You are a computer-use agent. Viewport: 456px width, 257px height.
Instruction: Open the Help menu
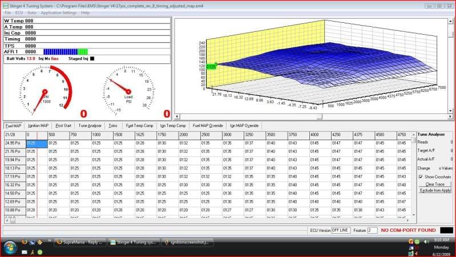85,13
